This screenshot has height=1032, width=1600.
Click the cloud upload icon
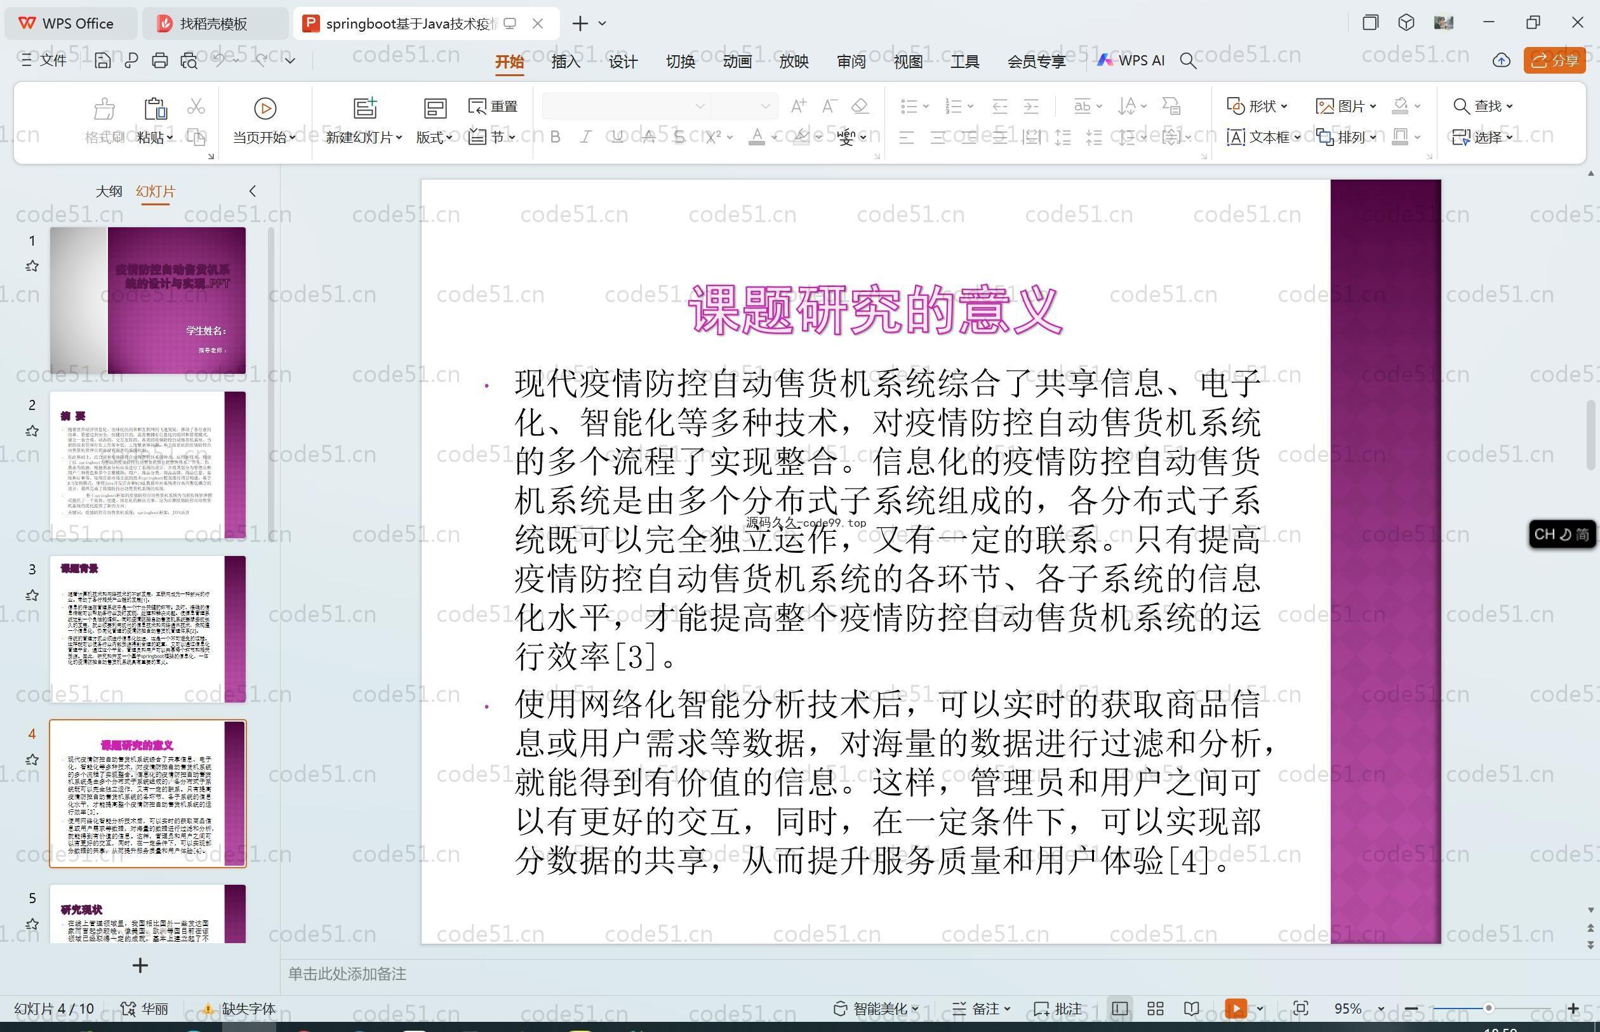[1502, 61]
